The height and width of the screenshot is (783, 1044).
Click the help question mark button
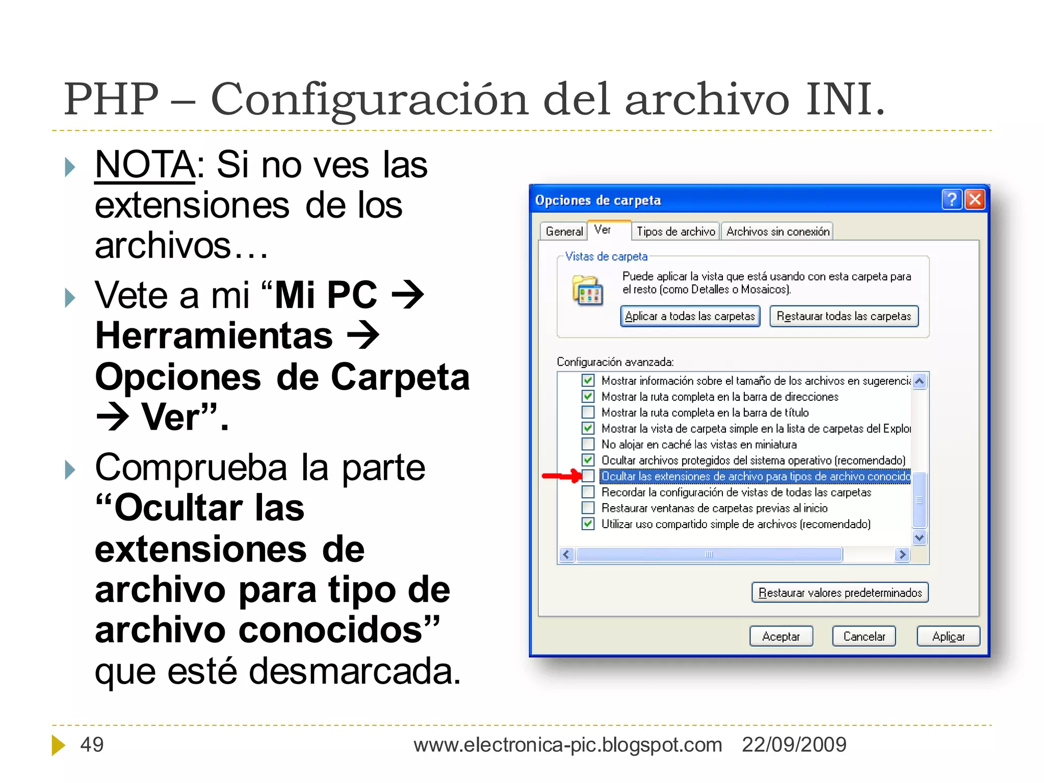tap(952, 199)
